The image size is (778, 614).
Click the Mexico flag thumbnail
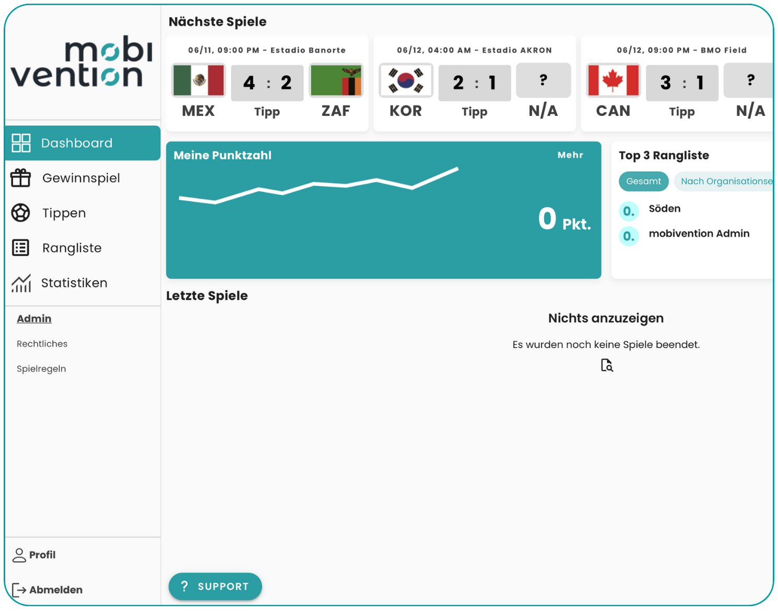pos(198,80)
